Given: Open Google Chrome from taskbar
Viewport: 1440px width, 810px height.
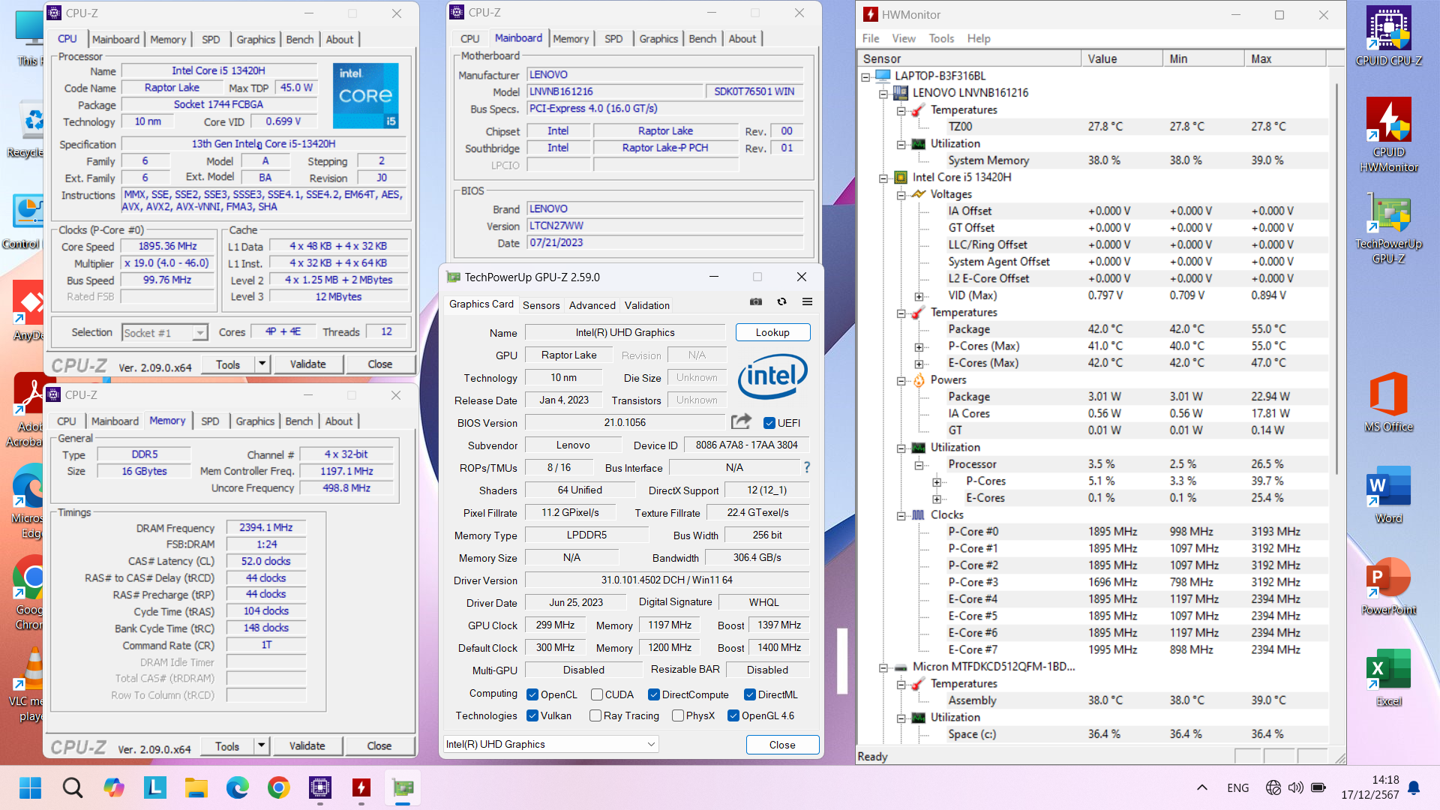Looking at the screenshot, I should [x=278, y=787].
